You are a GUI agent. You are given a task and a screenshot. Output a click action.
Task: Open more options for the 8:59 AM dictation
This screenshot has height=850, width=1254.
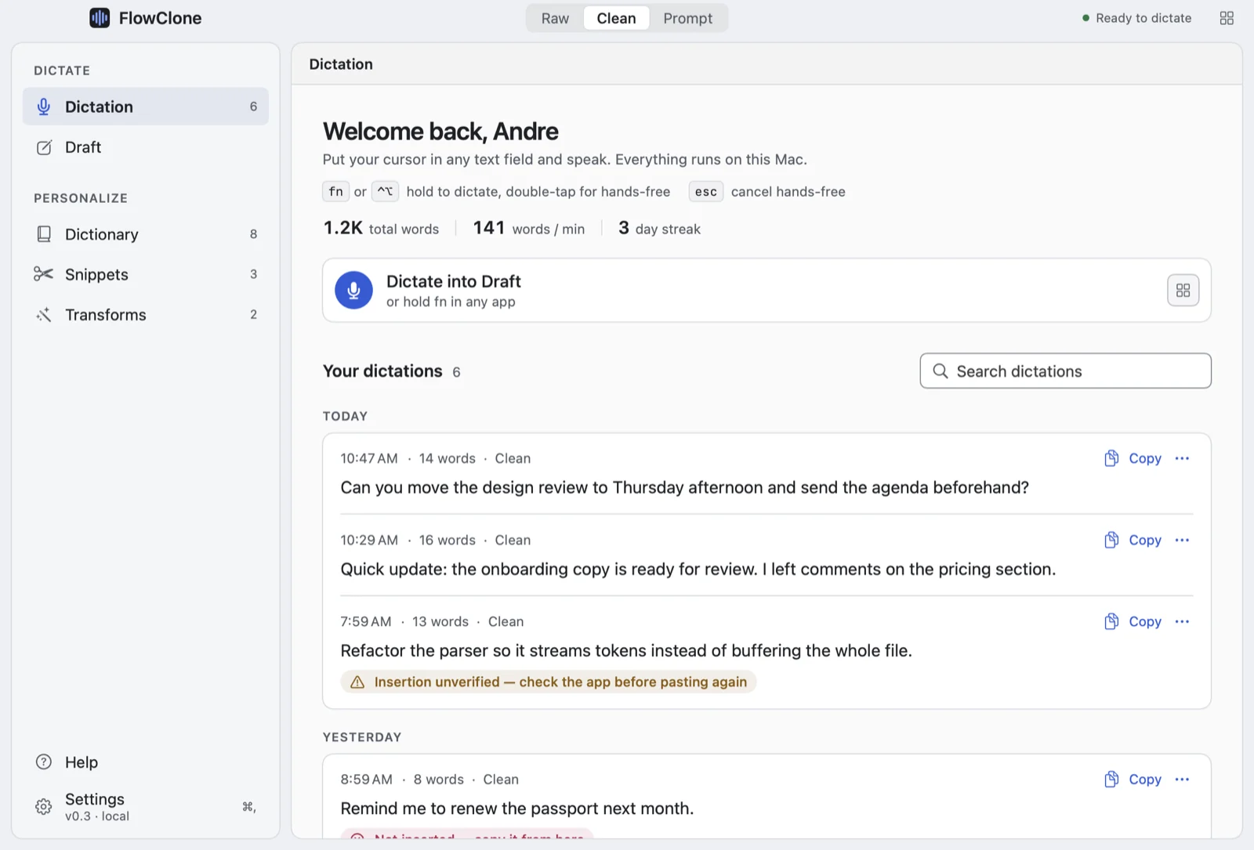(x=1182, y=779)
